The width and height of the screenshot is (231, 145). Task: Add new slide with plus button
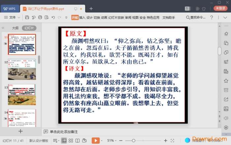point(20,131)
